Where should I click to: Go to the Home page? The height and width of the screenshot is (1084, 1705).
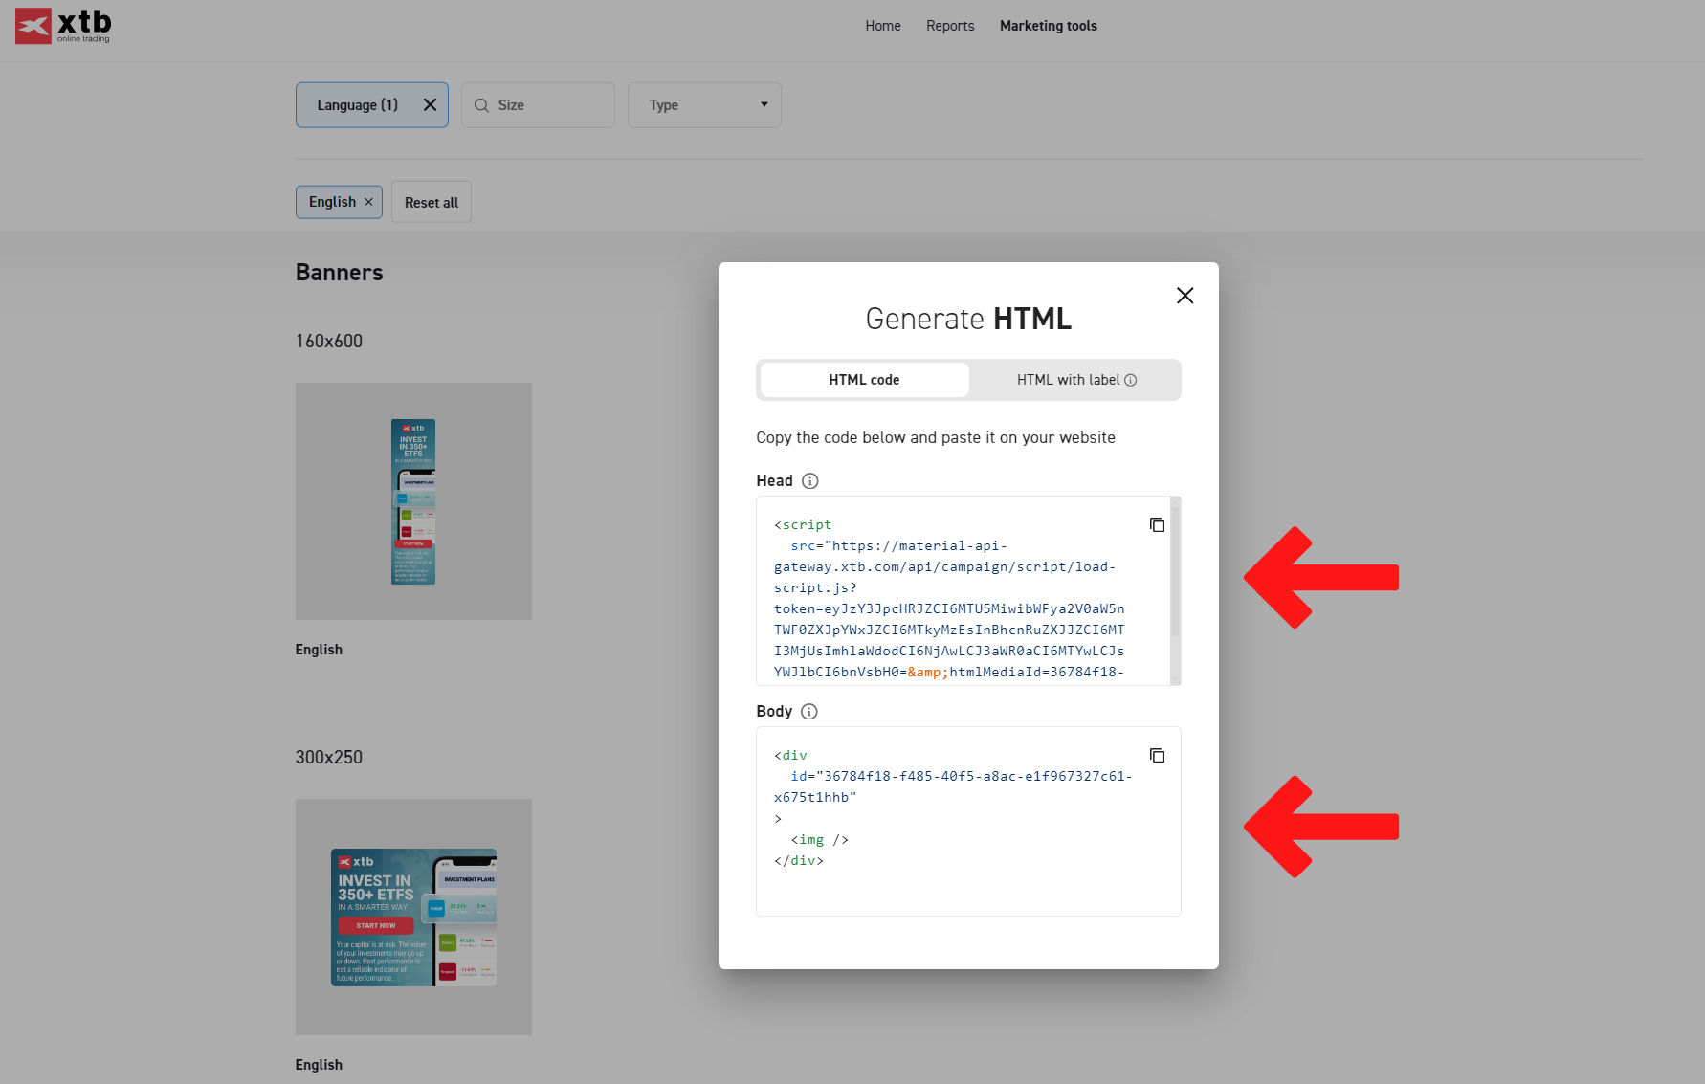click(882, 26)
